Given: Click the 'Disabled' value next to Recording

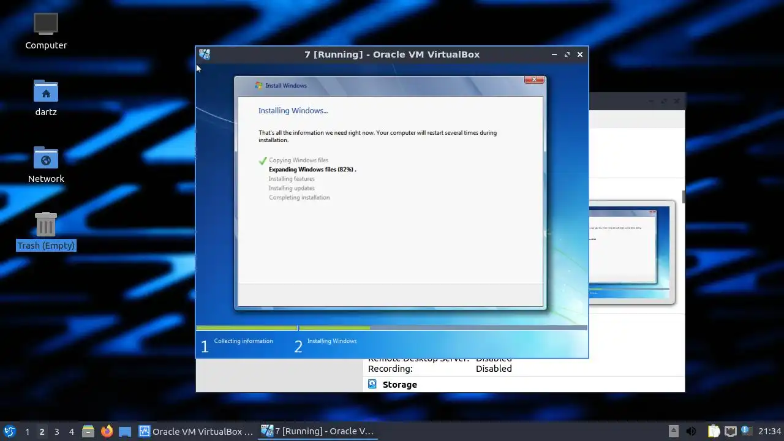Looking at the screenshot, I should point(494,369).
